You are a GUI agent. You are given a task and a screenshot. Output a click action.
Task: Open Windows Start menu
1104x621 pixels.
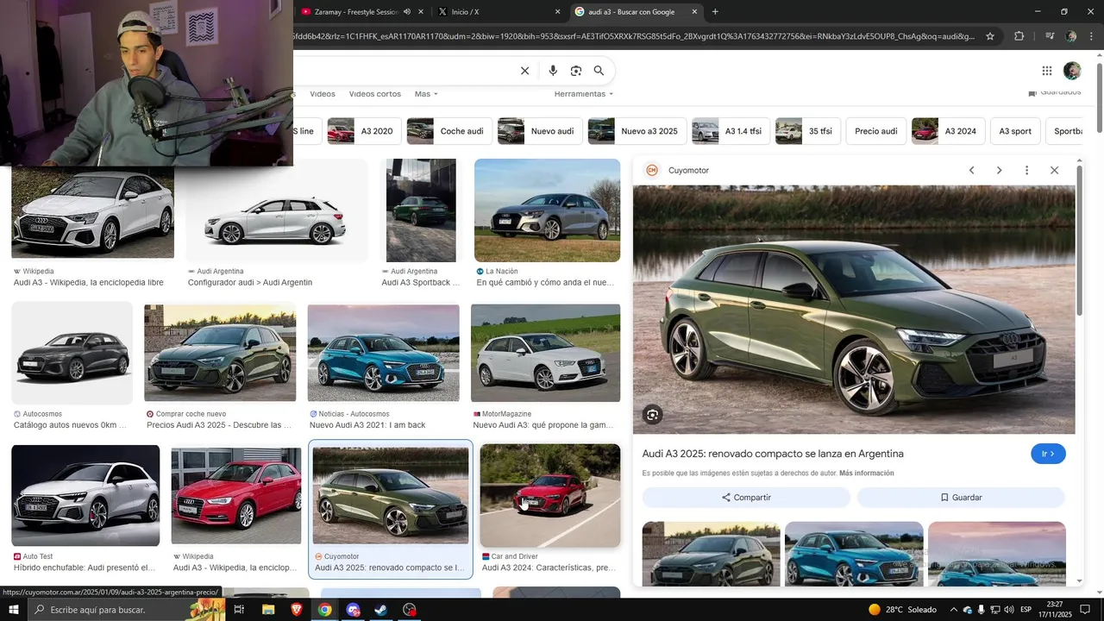coord(13,610)
